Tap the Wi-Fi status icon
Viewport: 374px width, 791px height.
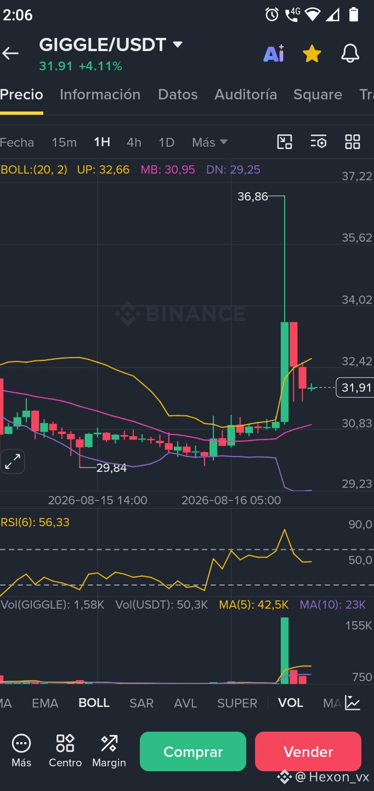313,15
